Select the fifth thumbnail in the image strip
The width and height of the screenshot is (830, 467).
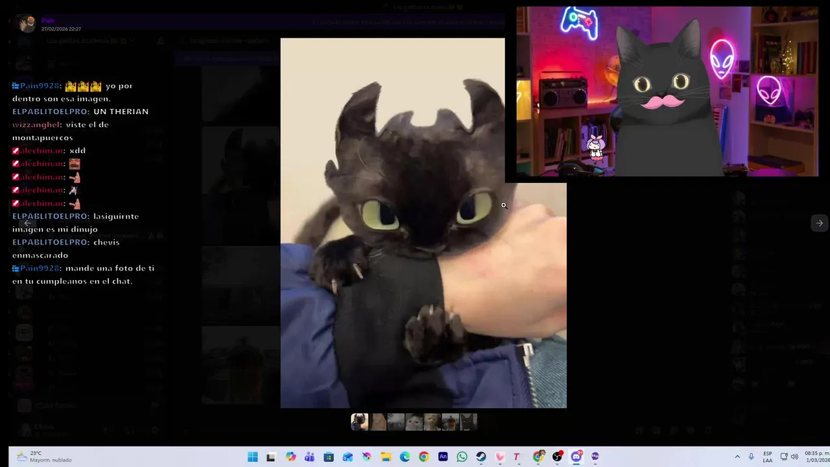click(433, 422)
